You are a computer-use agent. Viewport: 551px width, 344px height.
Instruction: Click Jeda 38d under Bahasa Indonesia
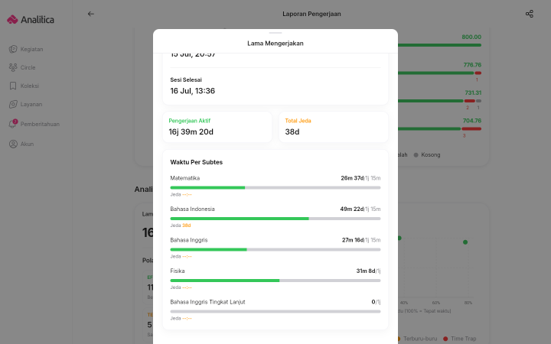181,226
